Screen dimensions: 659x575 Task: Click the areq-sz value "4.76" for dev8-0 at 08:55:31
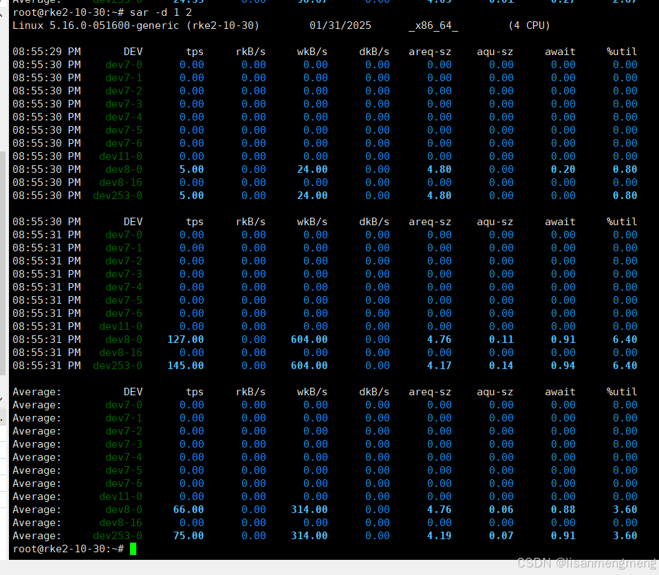tap(439, 339)
